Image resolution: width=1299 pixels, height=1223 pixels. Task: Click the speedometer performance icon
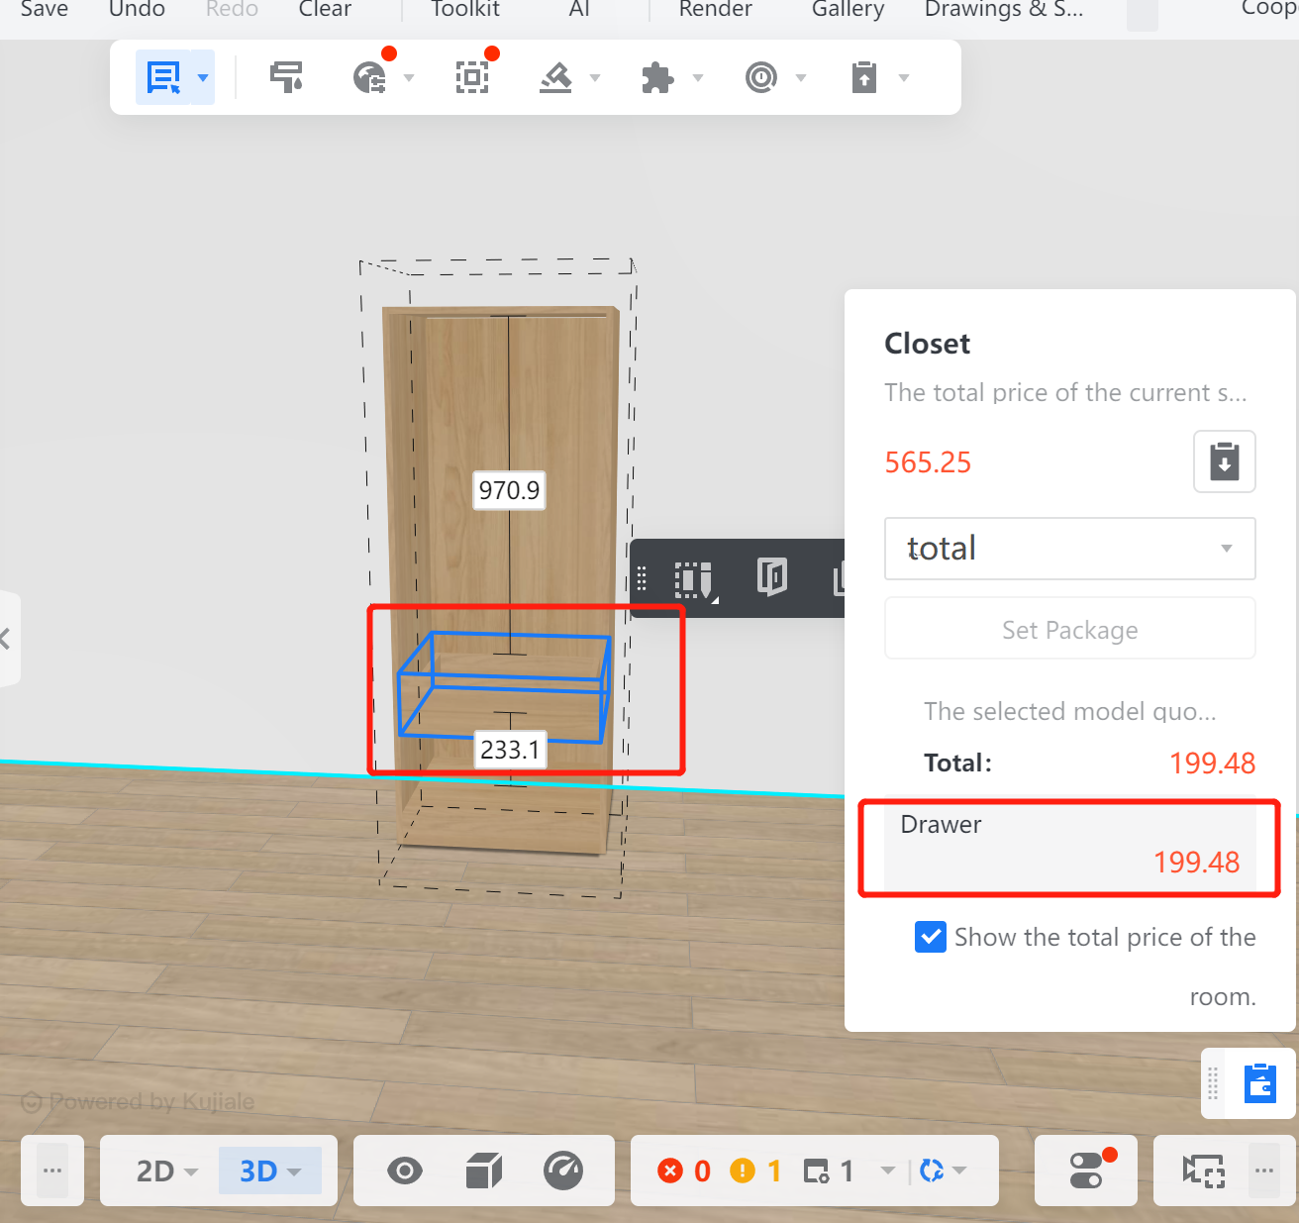click(563, 1171)
